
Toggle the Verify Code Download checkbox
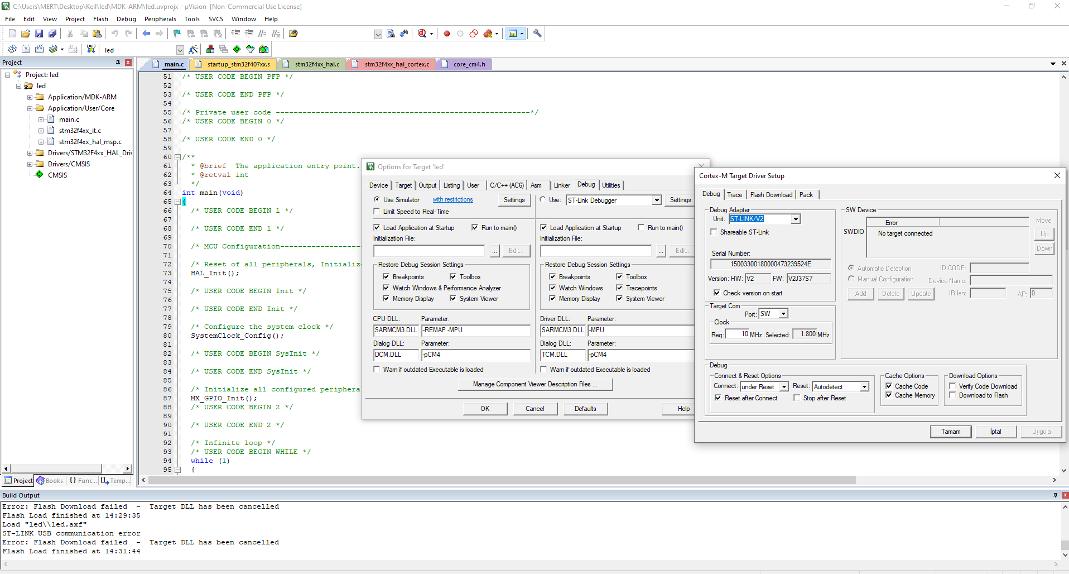[953, 386]
